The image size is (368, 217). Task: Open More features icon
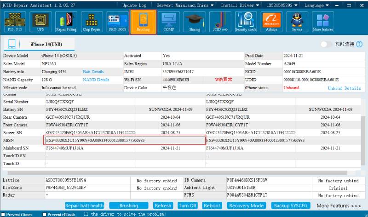pos(323,22)
